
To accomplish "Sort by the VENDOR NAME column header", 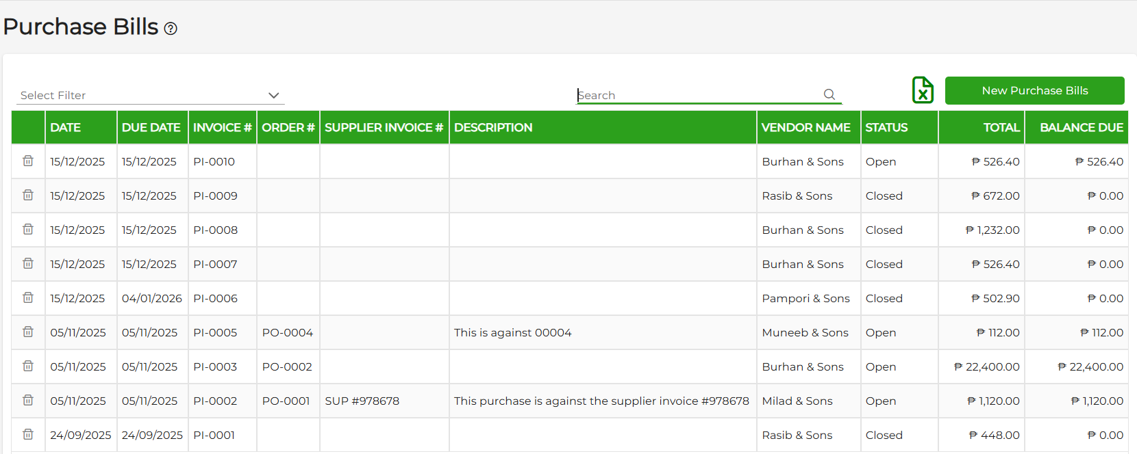I will click(805, 128).
